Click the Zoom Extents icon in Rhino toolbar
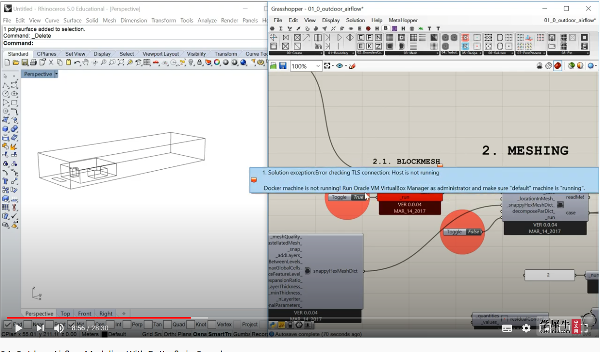The width and height of the screenshot is (600, 352). click(x=121, y=63)
